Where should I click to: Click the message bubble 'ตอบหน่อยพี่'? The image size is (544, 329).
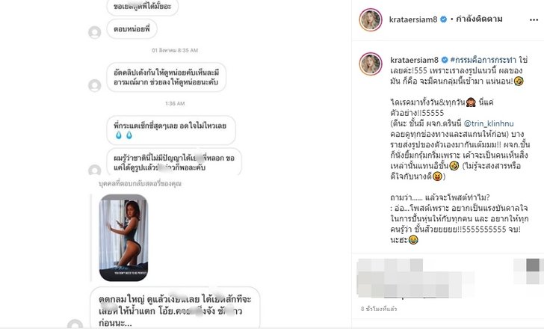point(132,29)
